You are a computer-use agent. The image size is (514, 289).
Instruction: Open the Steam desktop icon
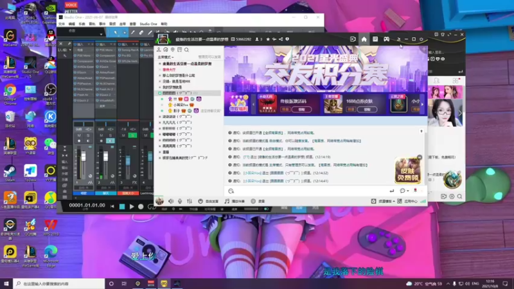(10, 173)
